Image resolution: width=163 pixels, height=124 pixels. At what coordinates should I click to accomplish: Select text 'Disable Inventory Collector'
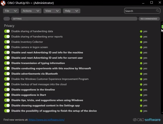pos(27,42)
